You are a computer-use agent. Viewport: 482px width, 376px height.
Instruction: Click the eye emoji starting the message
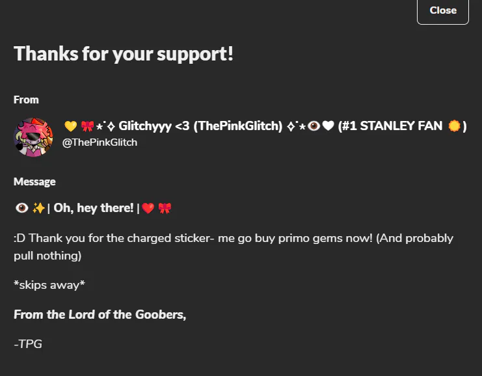21,208
